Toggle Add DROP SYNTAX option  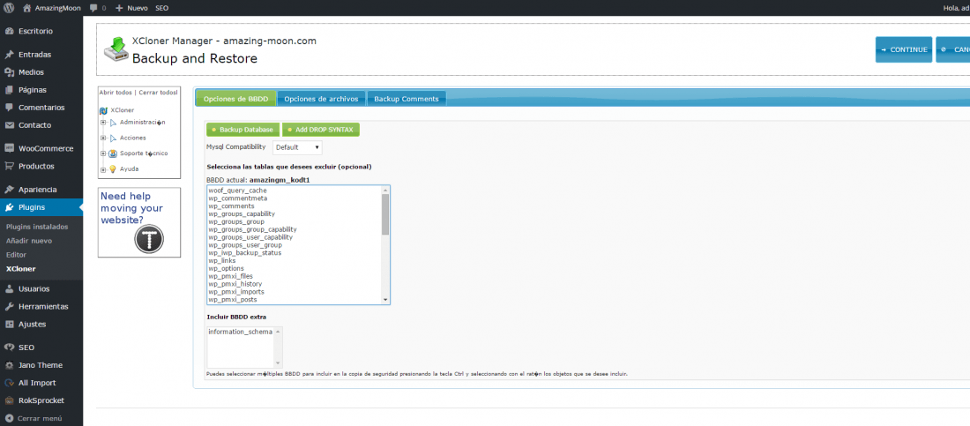pos(321,130)
